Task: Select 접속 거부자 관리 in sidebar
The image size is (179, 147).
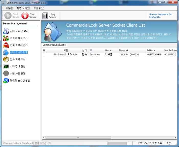Action: click(19, 45)
